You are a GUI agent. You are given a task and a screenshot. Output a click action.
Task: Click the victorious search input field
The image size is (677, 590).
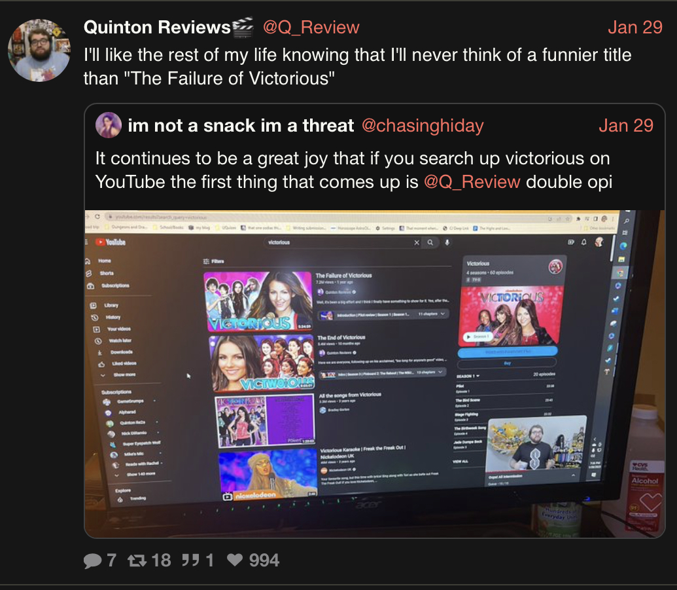click(x=337, y=242)
